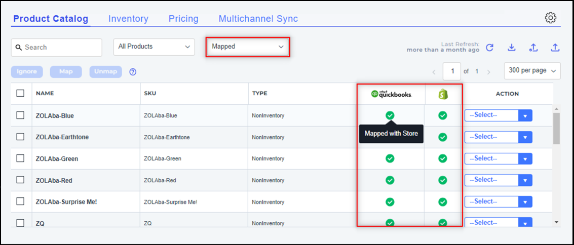574x245 pixels.
Task: Click into the Search products field
Action: (61, 48)
